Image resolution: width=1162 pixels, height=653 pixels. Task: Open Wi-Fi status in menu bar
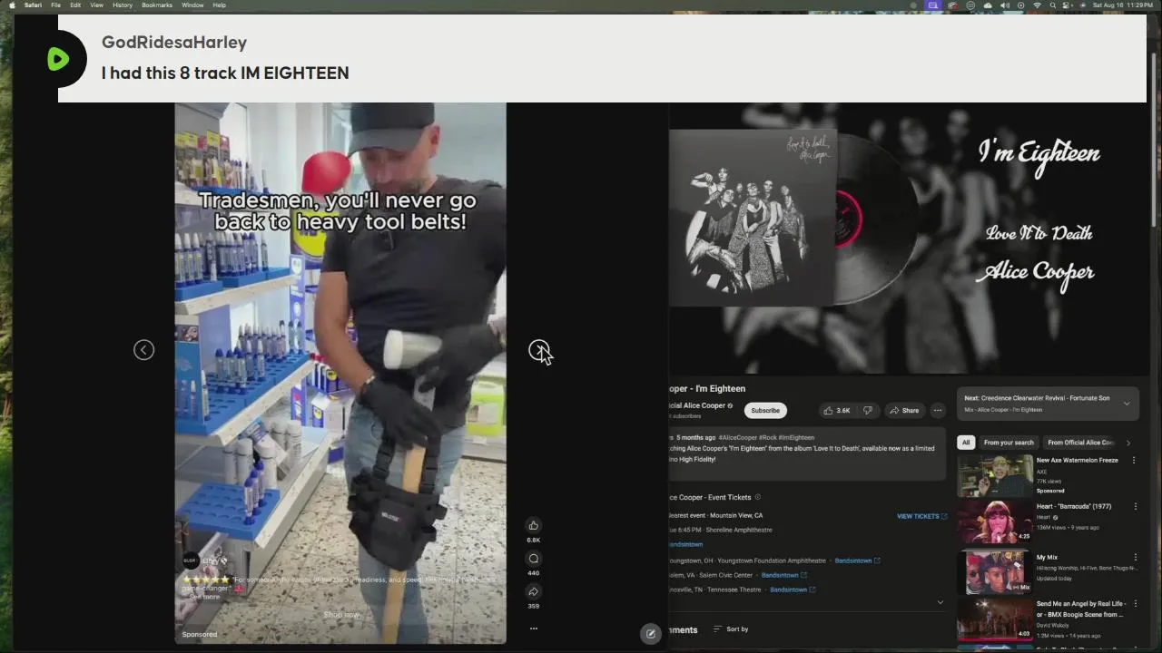pyautogui.click(x=1037, y=5)
